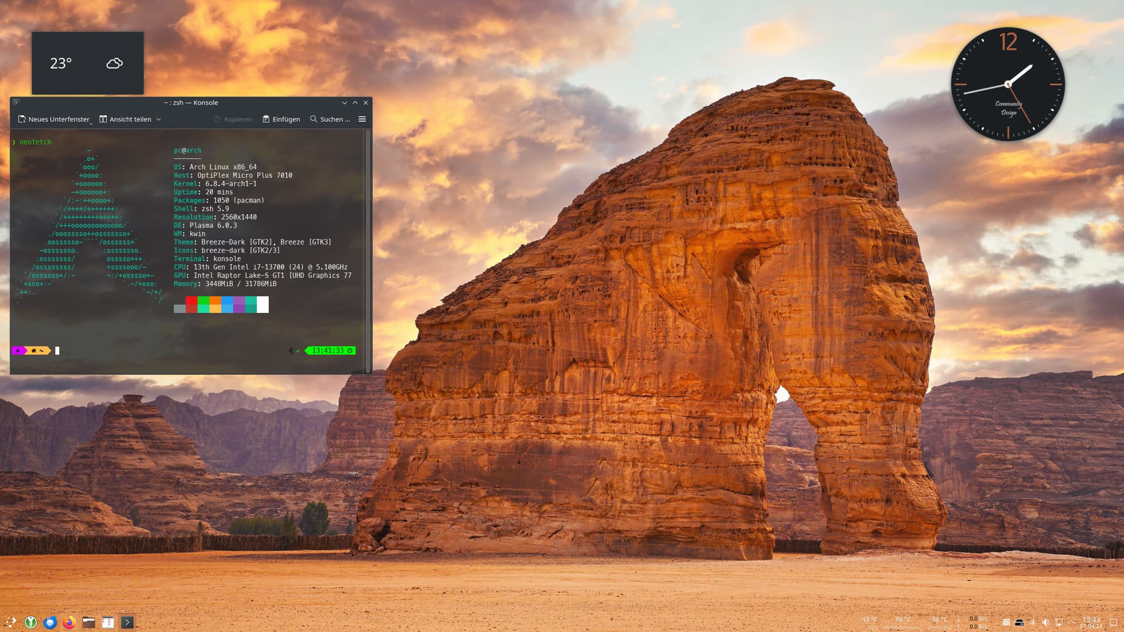This screenshot has width=1124, height=632.
Task: Click Ansicht teilen split view button
Action: [125, 119]
